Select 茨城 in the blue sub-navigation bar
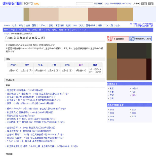The width and height of the screenshot is (156, 156). click(x=34, y=30)
